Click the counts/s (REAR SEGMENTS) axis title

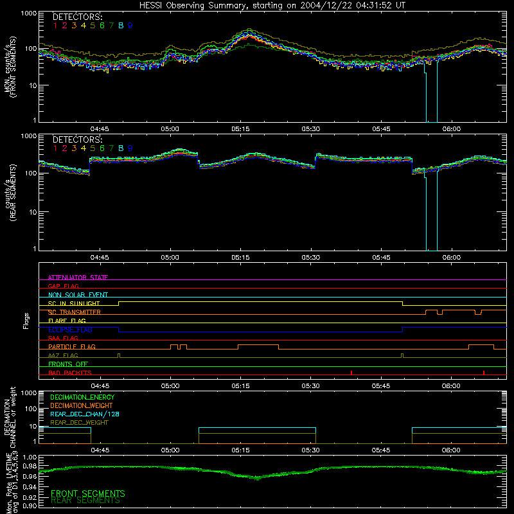[x=10, y=193]
